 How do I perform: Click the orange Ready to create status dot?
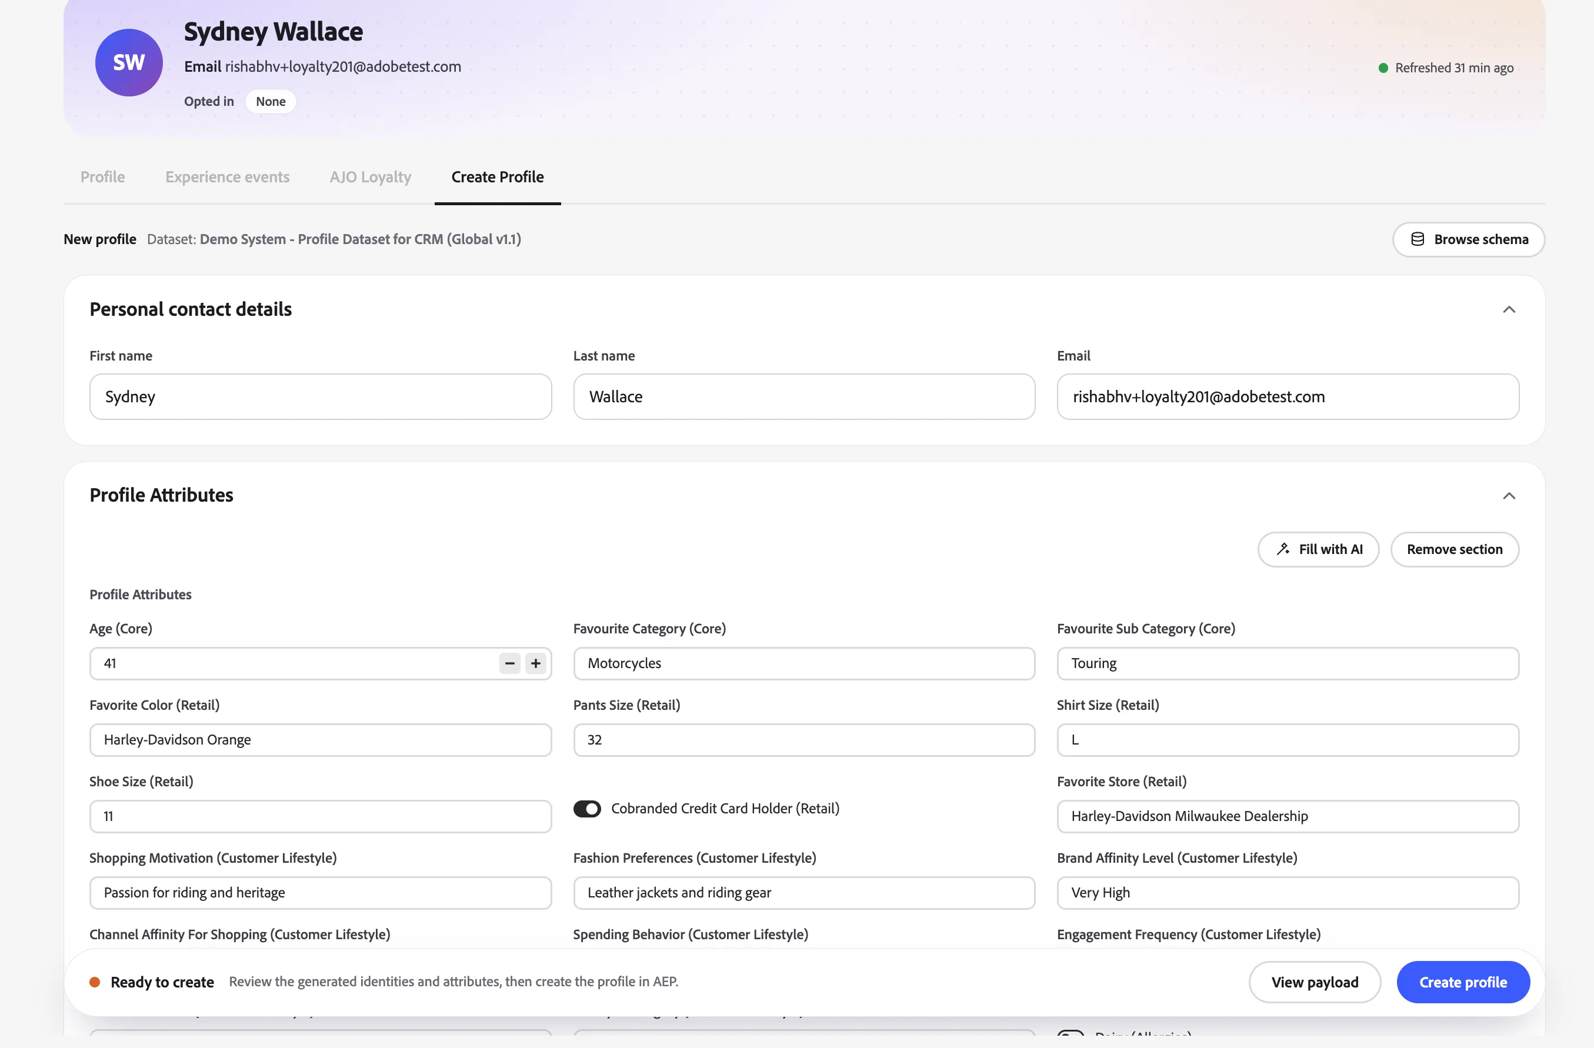pyautogui.click(x=95, y=982)
